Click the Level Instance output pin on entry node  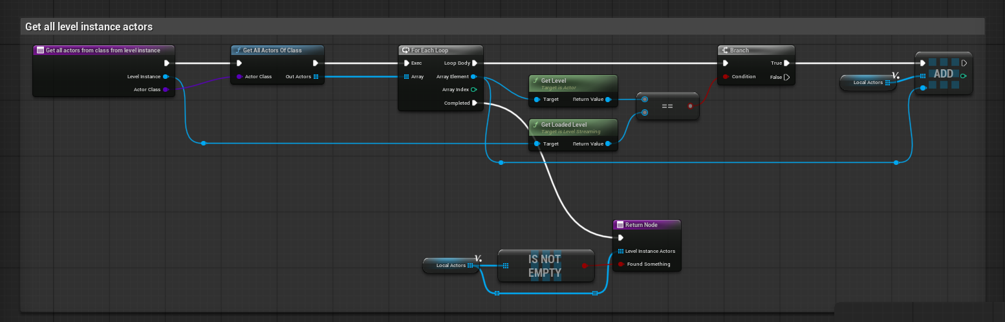coord(167,76)
